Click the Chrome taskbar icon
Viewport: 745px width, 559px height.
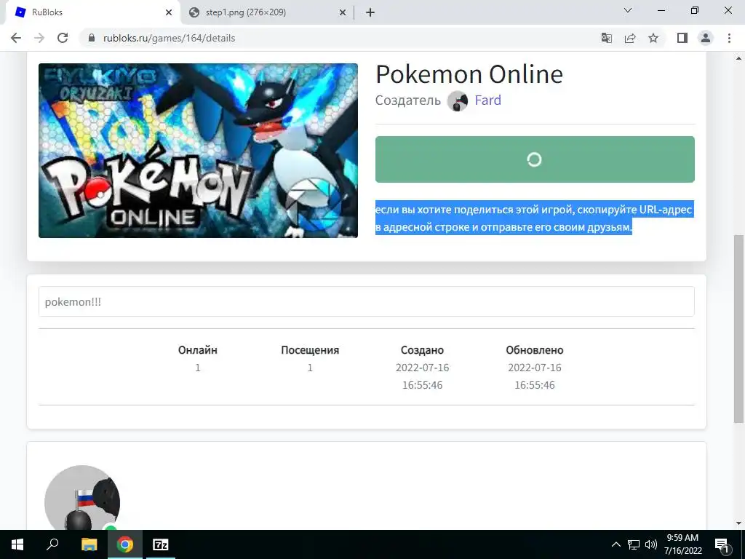pos(125,544)
